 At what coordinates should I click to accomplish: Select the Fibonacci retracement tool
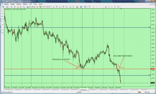(x=109, y=7)
